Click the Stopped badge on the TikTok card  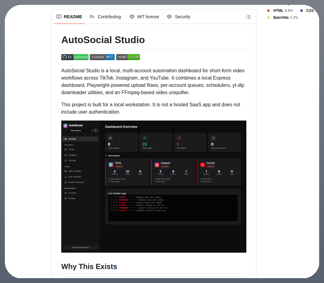(x=119, y=166)
